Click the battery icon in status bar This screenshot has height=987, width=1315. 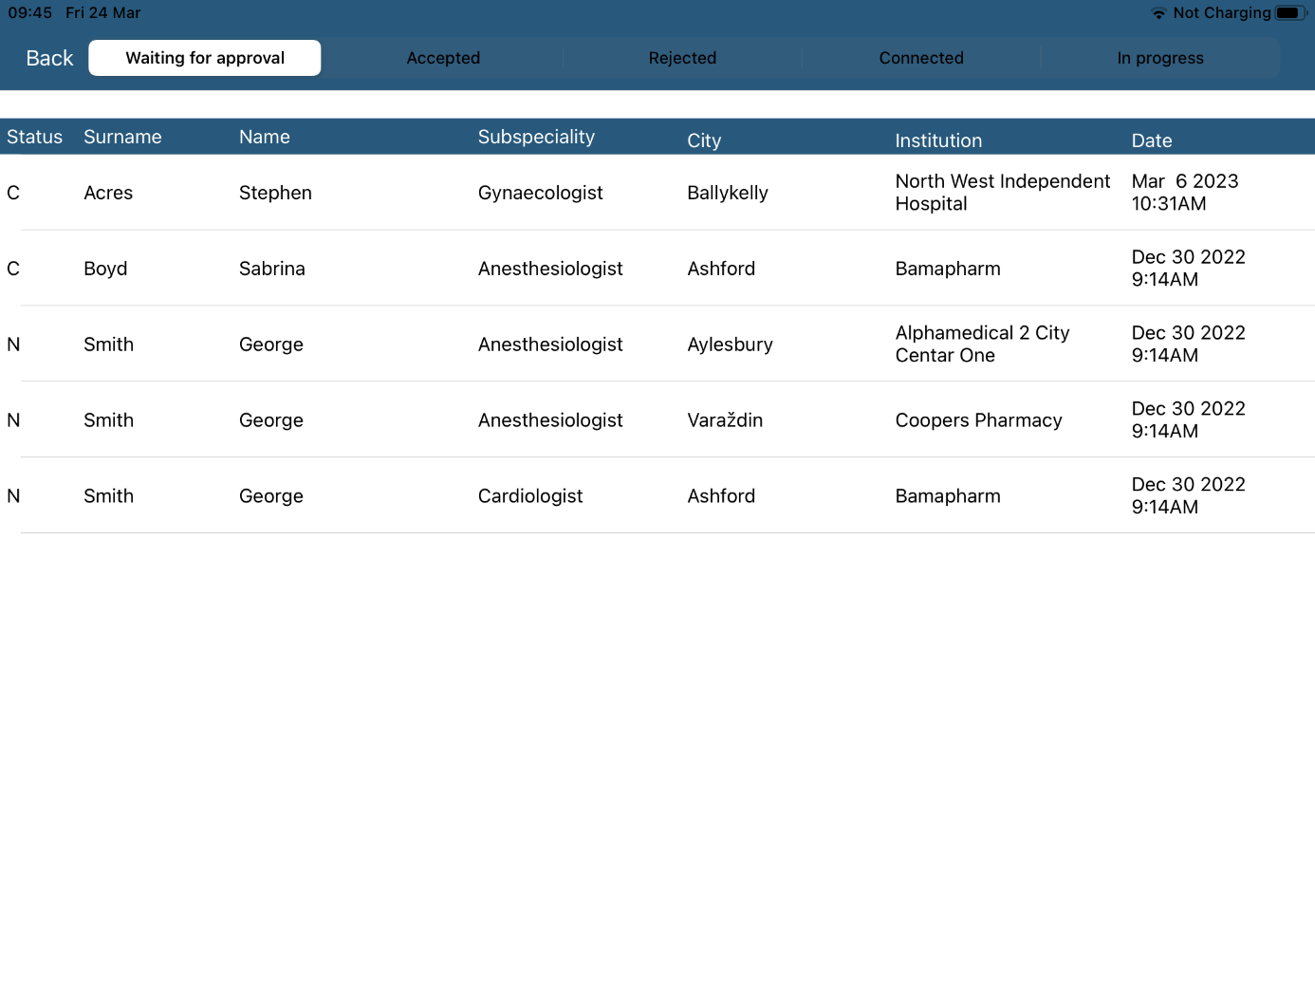[1290, 13]
